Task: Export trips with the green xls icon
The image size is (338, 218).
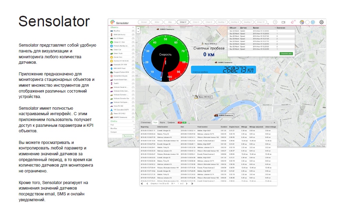Action: point(184,122)
